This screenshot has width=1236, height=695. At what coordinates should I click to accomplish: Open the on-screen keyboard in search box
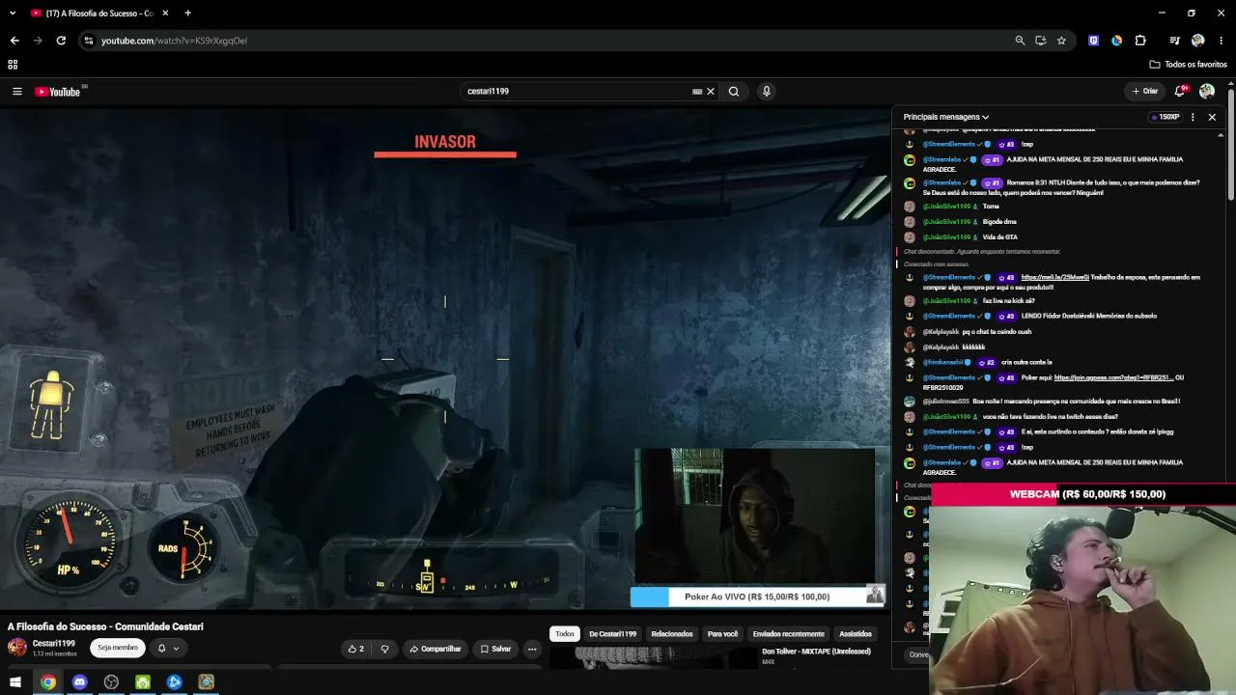[697, 92]
